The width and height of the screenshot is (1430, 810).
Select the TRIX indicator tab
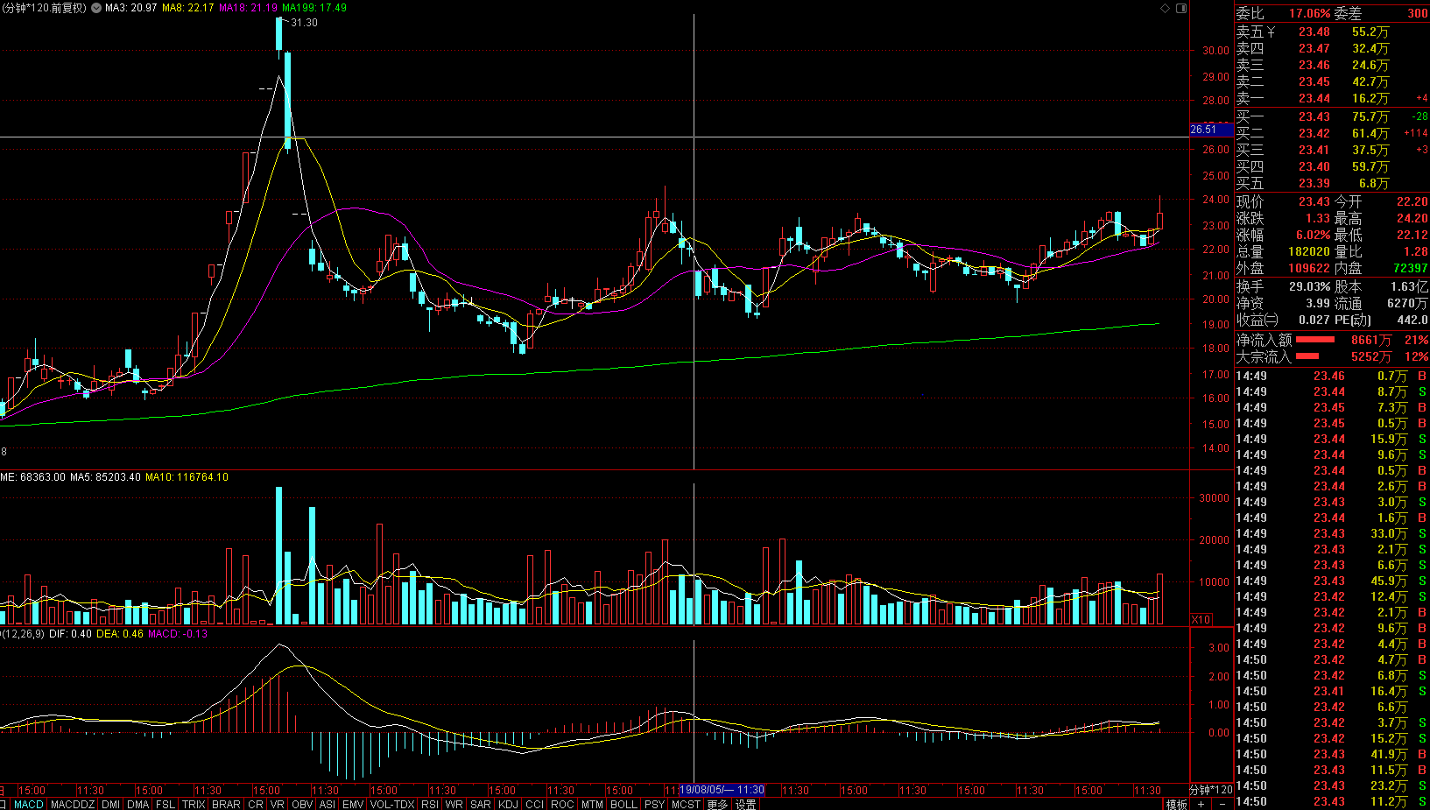(194, 804)
